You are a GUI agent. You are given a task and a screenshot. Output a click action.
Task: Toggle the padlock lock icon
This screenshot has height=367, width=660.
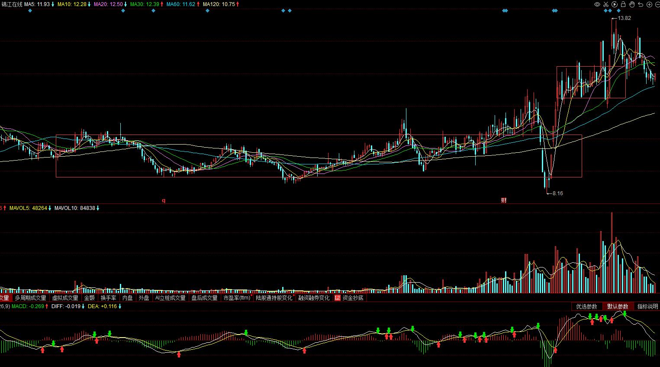(x=623, y=4)
